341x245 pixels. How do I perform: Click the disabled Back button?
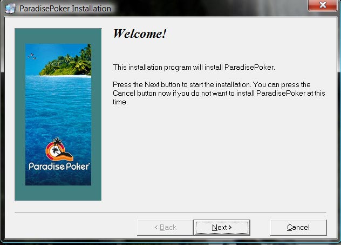(165, 228)
